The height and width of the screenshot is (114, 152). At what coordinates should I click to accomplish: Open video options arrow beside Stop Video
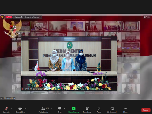26,109
